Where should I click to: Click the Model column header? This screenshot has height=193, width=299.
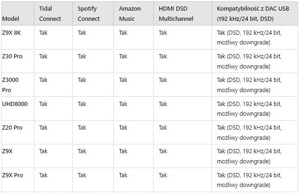[x=11, y=19]
